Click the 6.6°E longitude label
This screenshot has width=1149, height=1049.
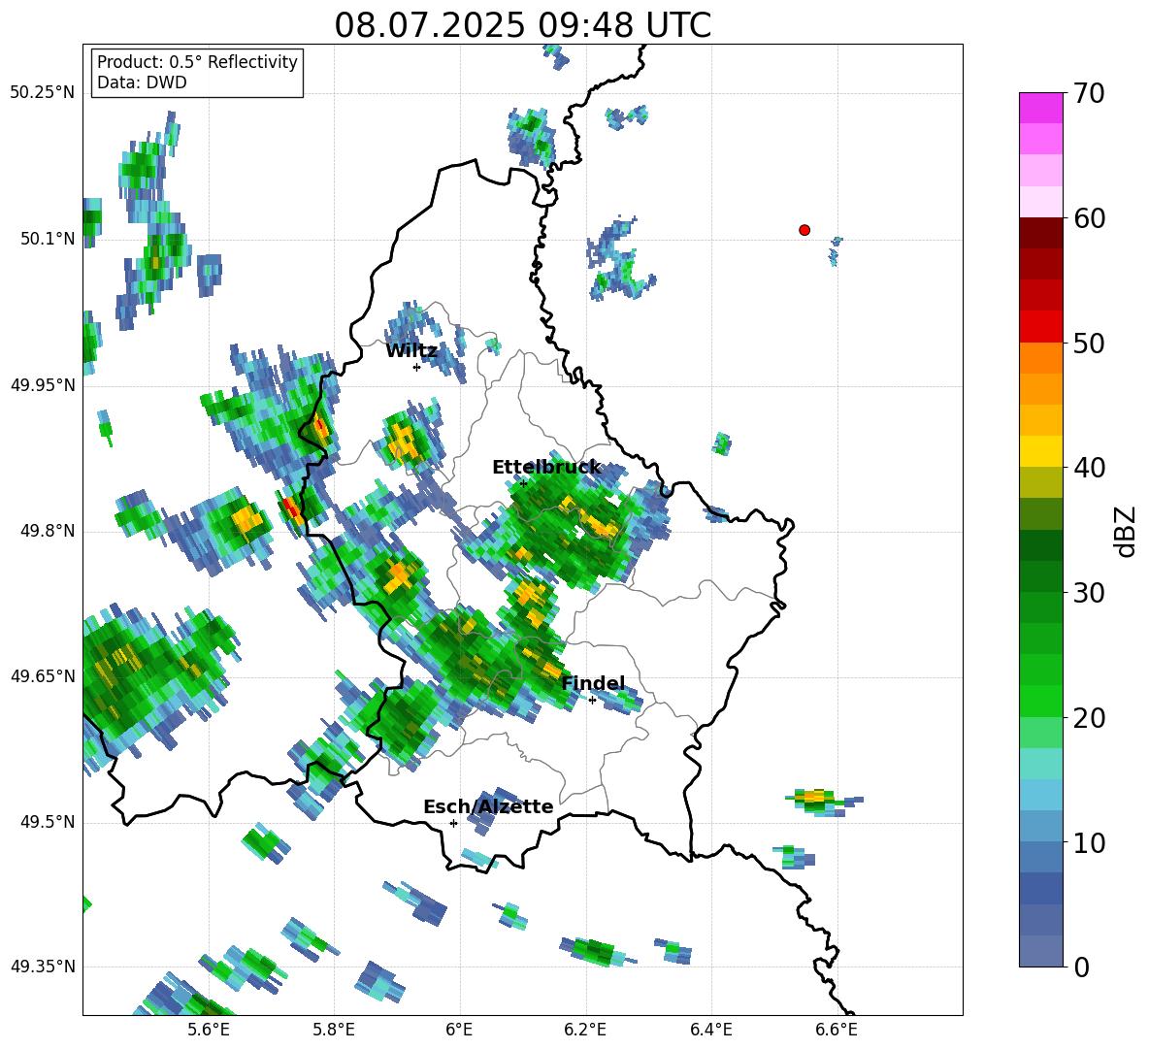(x=837, y=1030)
